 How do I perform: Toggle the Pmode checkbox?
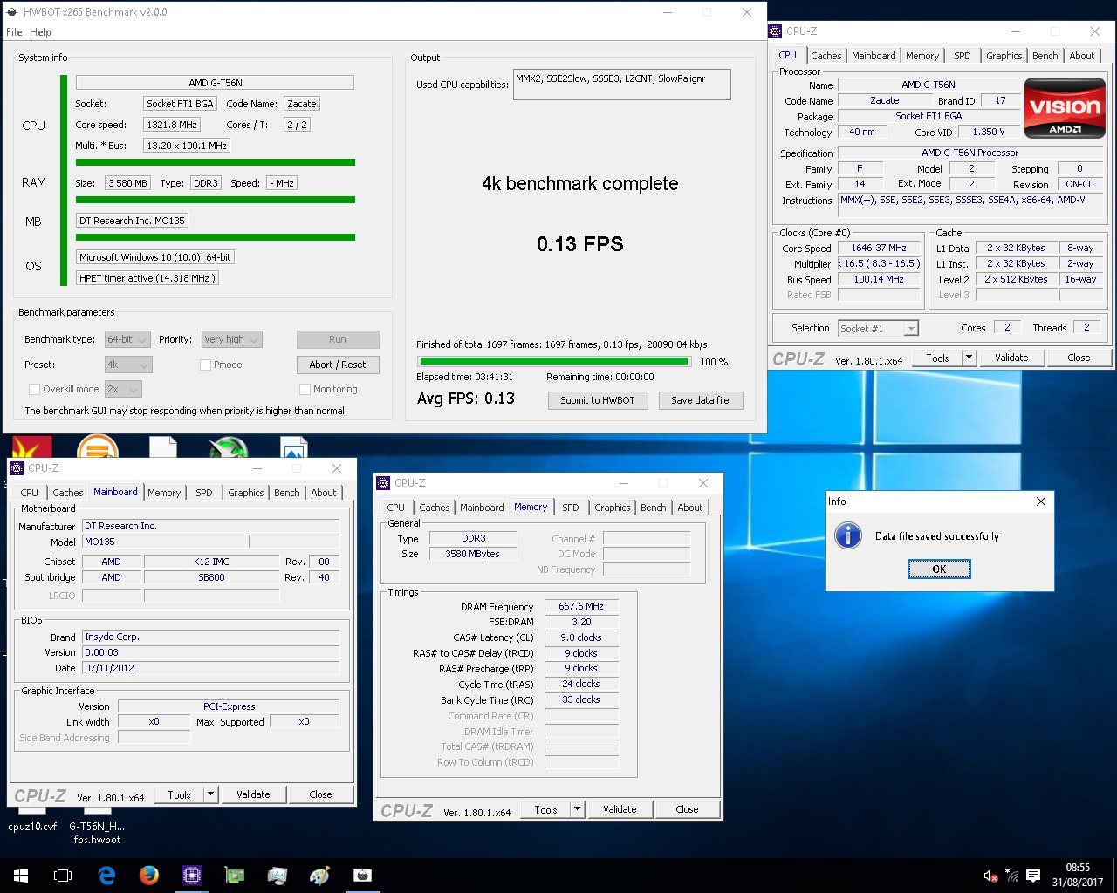pyautogui.click(x=206, y=365)
